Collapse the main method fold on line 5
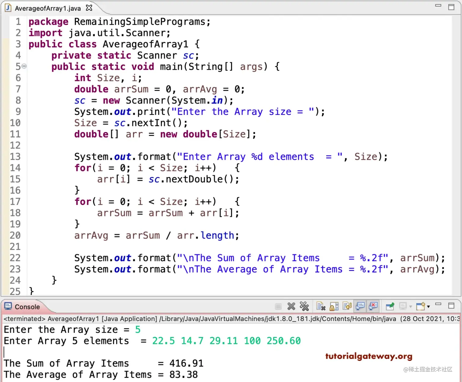 click(24, 66)
